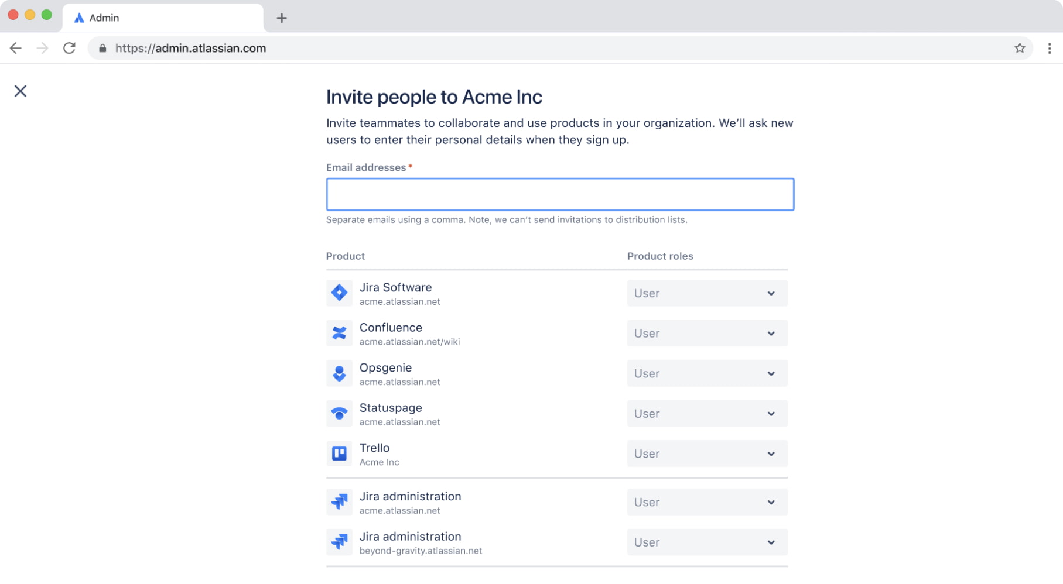The height and width of the screenshot is (584, 1063).
Task: Click the browser forward arrow
Action: pyautogui.click(x=42, y=48)
